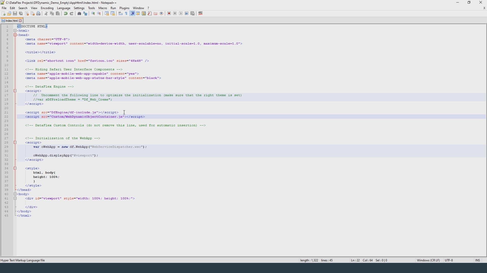Collapse the head tag fold marker
The width and height of the screenshot is (487, 273).
tap(15, 35)
